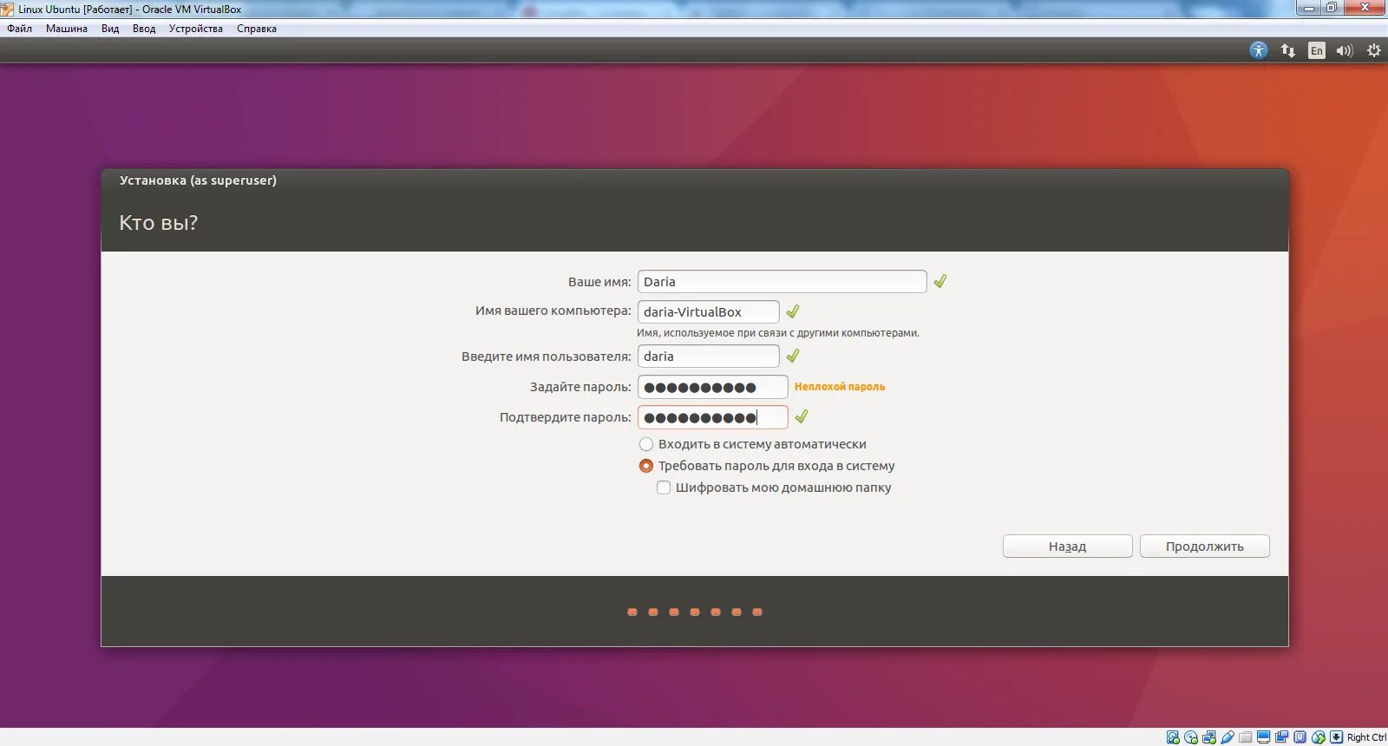Open the Машина menu

coord(67,29)
